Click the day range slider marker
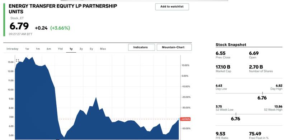 262,93
